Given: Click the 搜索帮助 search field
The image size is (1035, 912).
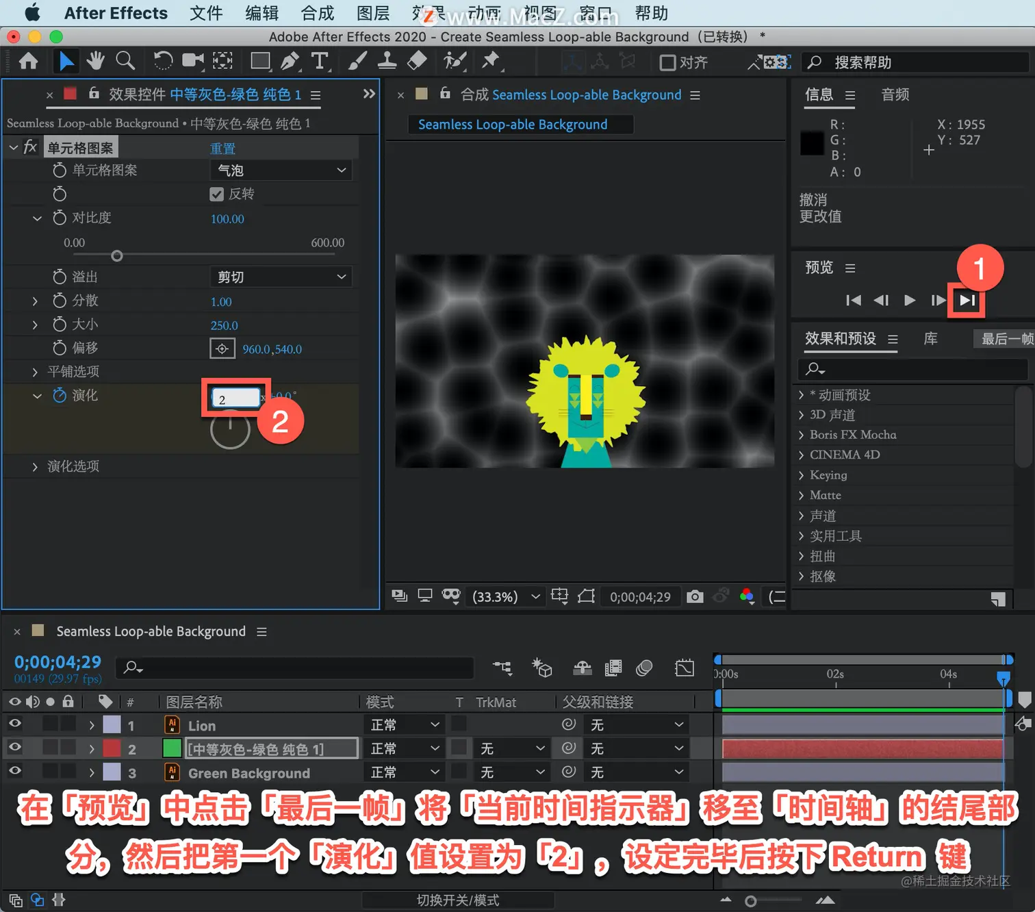Looking at the screenshot, I should (x=915, y=62).
